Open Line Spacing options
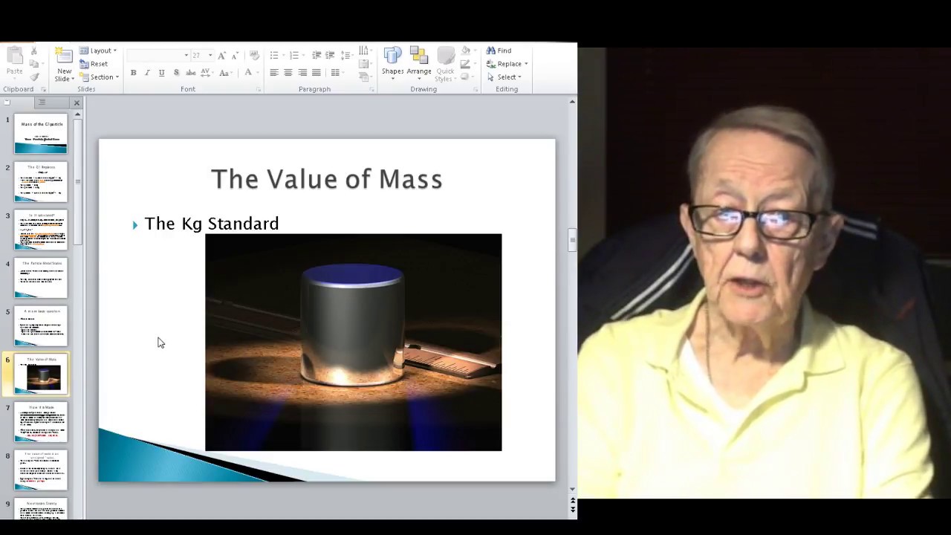The height and width of the screenshot is (535, 951). pyautogui.click(x=347, y=56)
